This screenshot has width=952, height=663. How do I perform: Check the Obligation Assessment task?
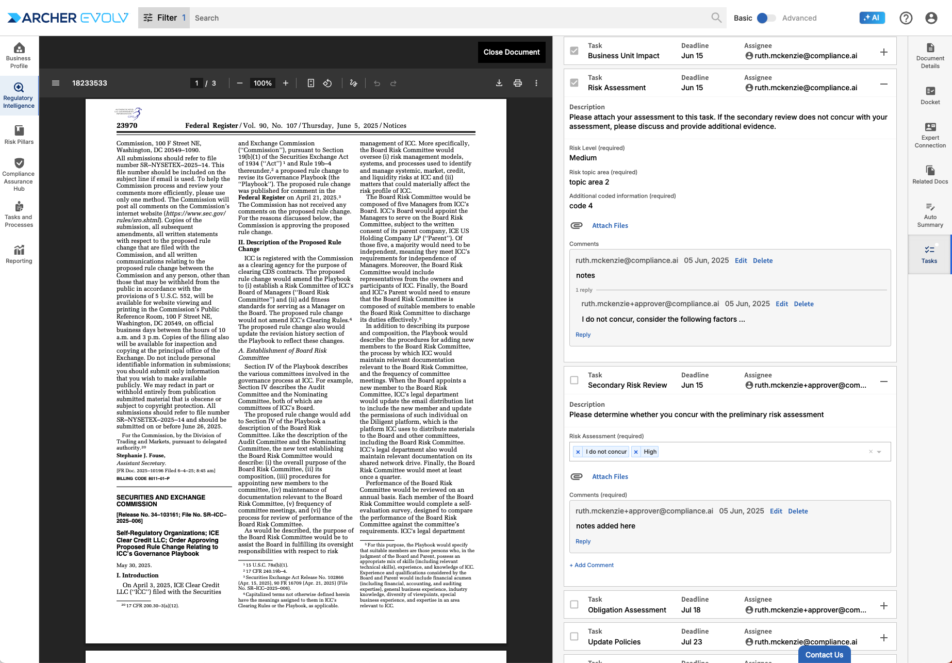click(x=574, y=605)
